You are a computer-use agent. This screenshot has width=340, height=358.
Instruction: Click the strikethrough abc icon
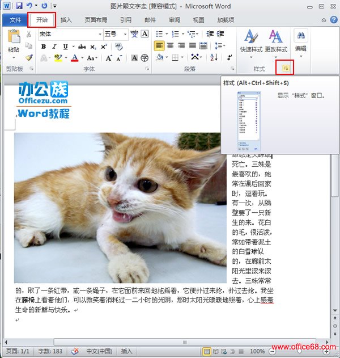pos(82,47)
